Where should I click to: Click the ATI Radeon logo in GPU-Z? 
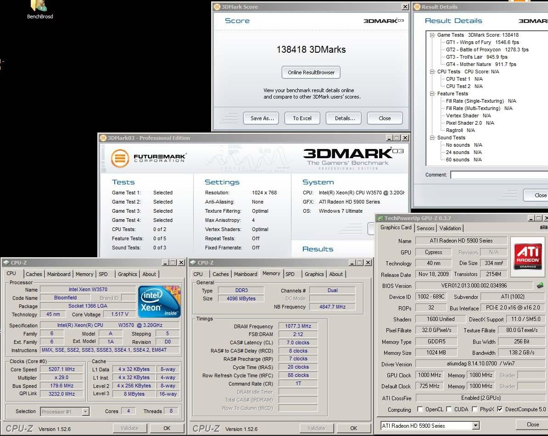(x=528, y=254)
